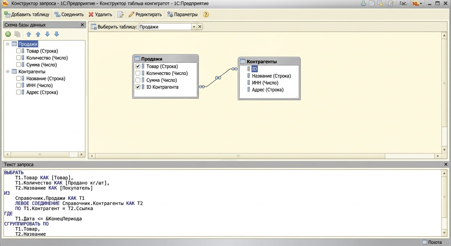
Task: Select Адрес (Строка) in the Контрагенты diagram table
Action: [x=267, y=90]
